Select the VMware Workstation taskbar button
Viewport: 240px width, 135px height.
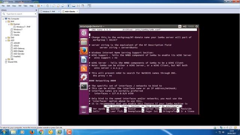(x=59, y=132)
